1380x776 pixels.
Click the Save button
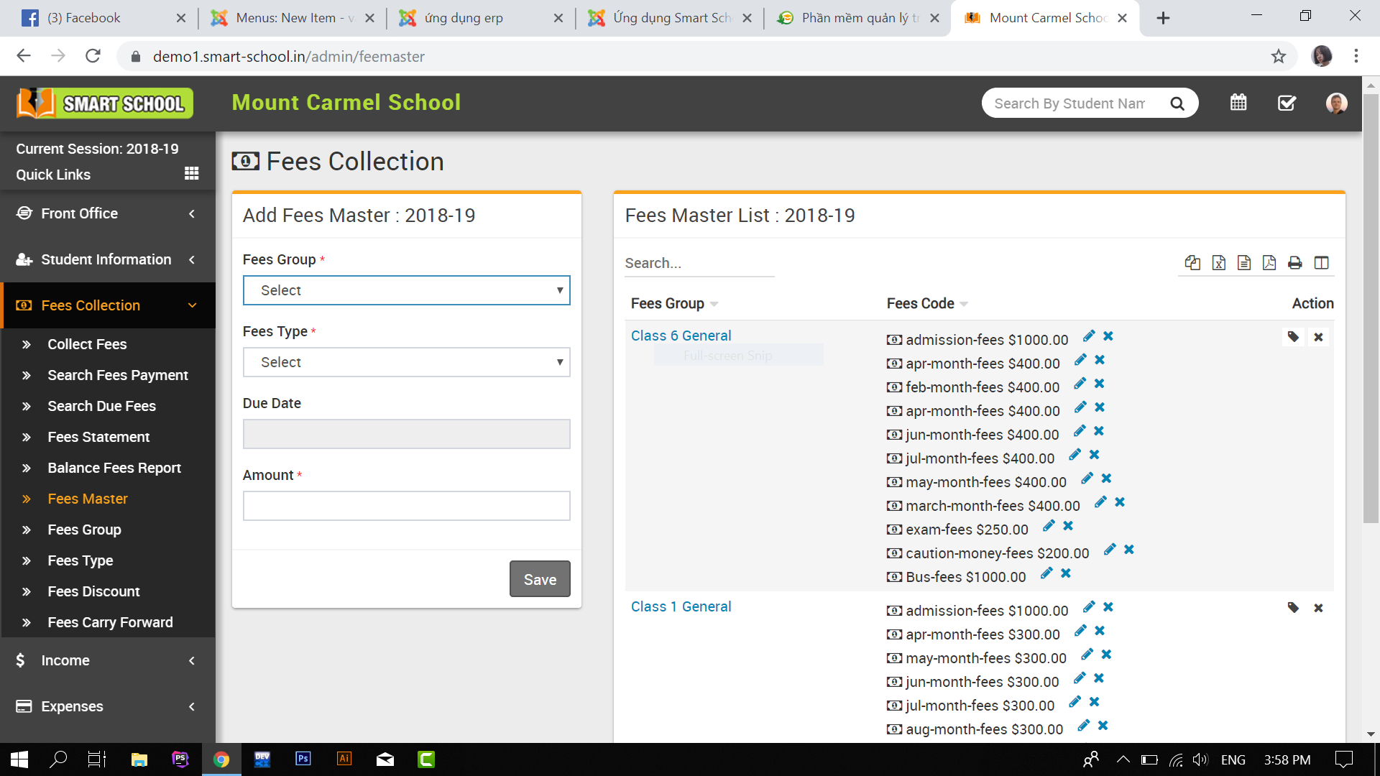click(540, 579)
